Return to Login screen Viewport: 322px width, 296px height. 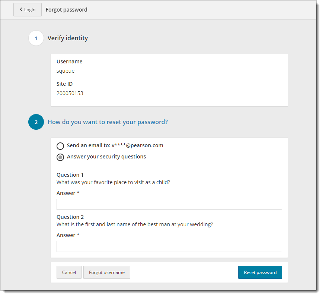(27, 10)
